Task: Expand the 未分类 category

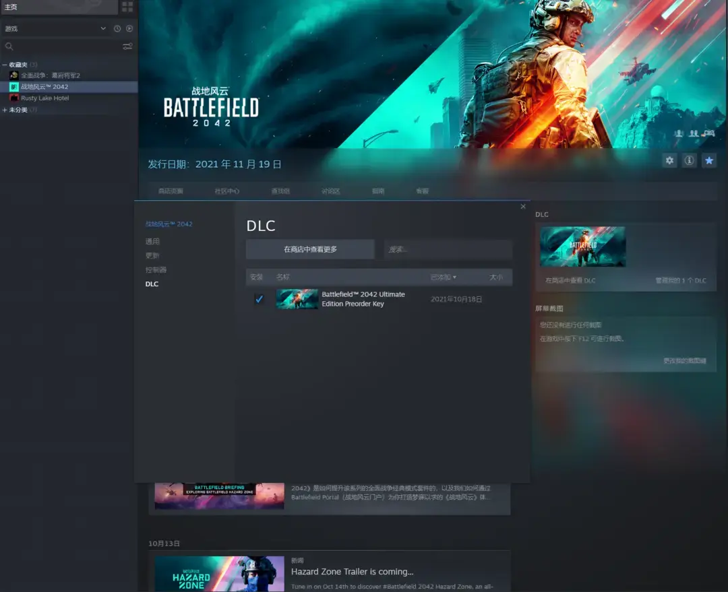Action: pos(4,110)
